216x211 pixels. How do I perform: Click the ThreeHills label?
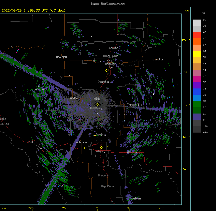(135, 105)
